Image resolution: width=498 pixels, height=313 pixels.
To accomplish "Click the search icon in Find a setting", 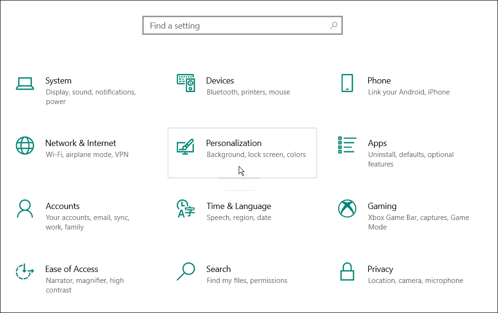I will pyautogui.click(x=333, y=25).
